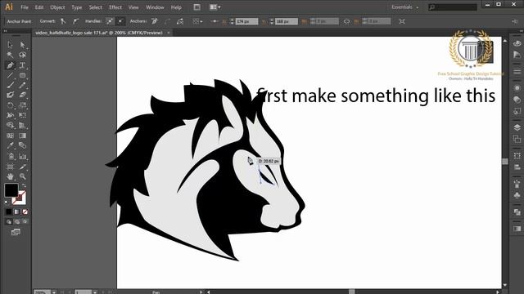Open the View menu

tap(133, 7)
